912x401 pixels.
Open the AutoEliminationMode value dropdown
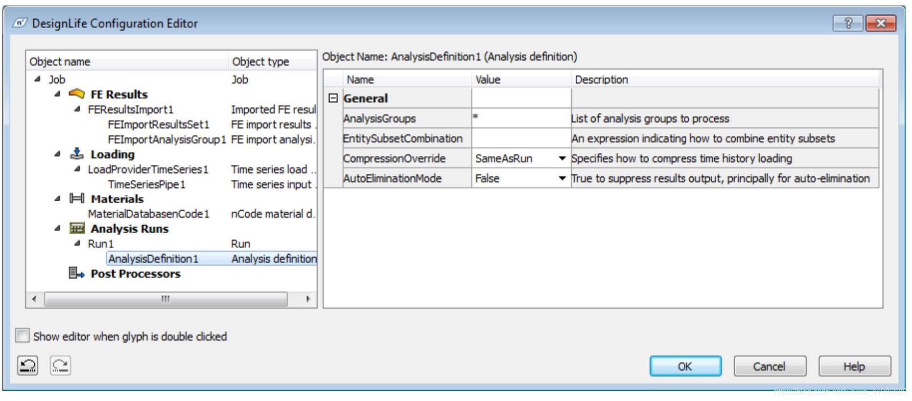pyautogui.click(x=562, y=178)
